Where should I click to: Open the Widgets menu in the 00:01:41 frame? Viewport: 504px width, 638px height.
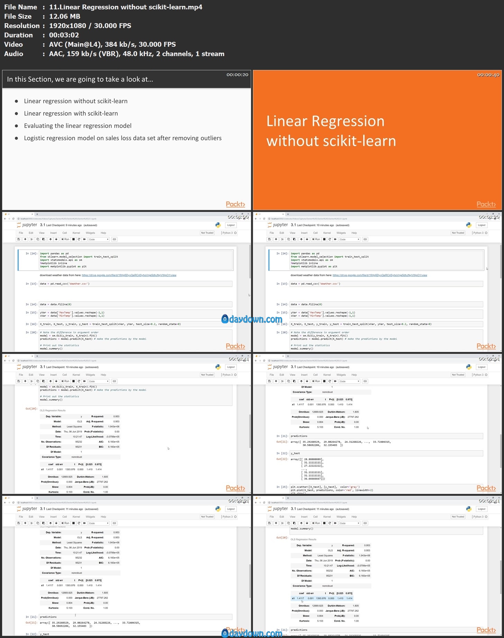coord(90,375)
